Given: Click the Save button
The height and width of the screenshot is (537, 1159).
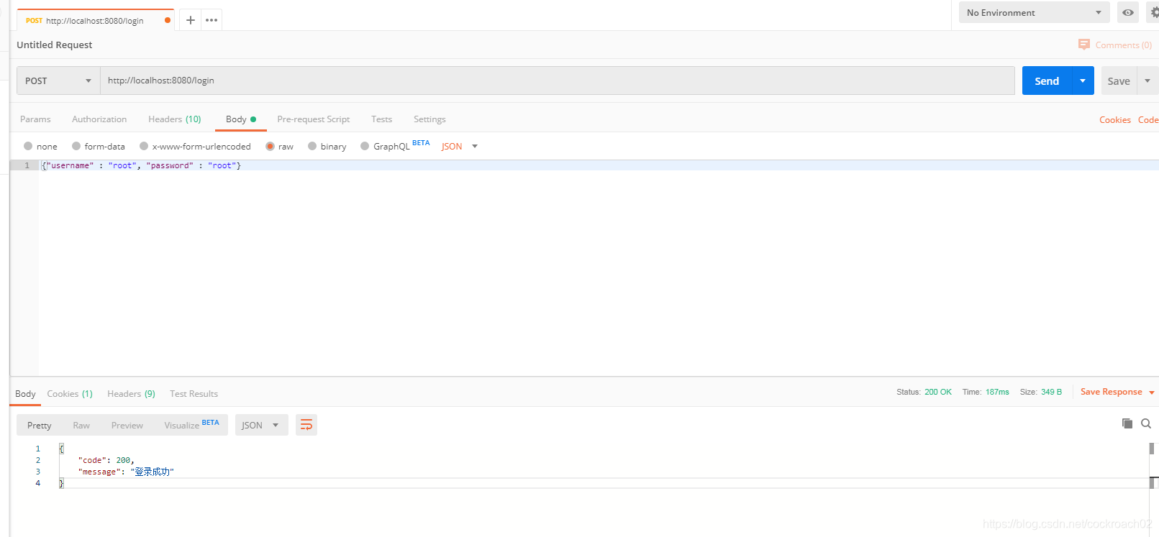Looking at the screenshot, I should 1119,81.
